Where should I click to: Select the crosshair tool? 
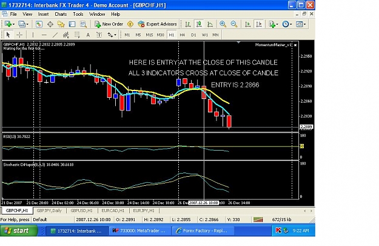point(19,35)
